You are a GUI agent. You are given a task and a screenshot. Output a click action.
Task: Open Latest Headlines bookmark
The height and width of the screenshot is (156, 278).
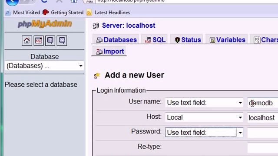tap(112, 13)
